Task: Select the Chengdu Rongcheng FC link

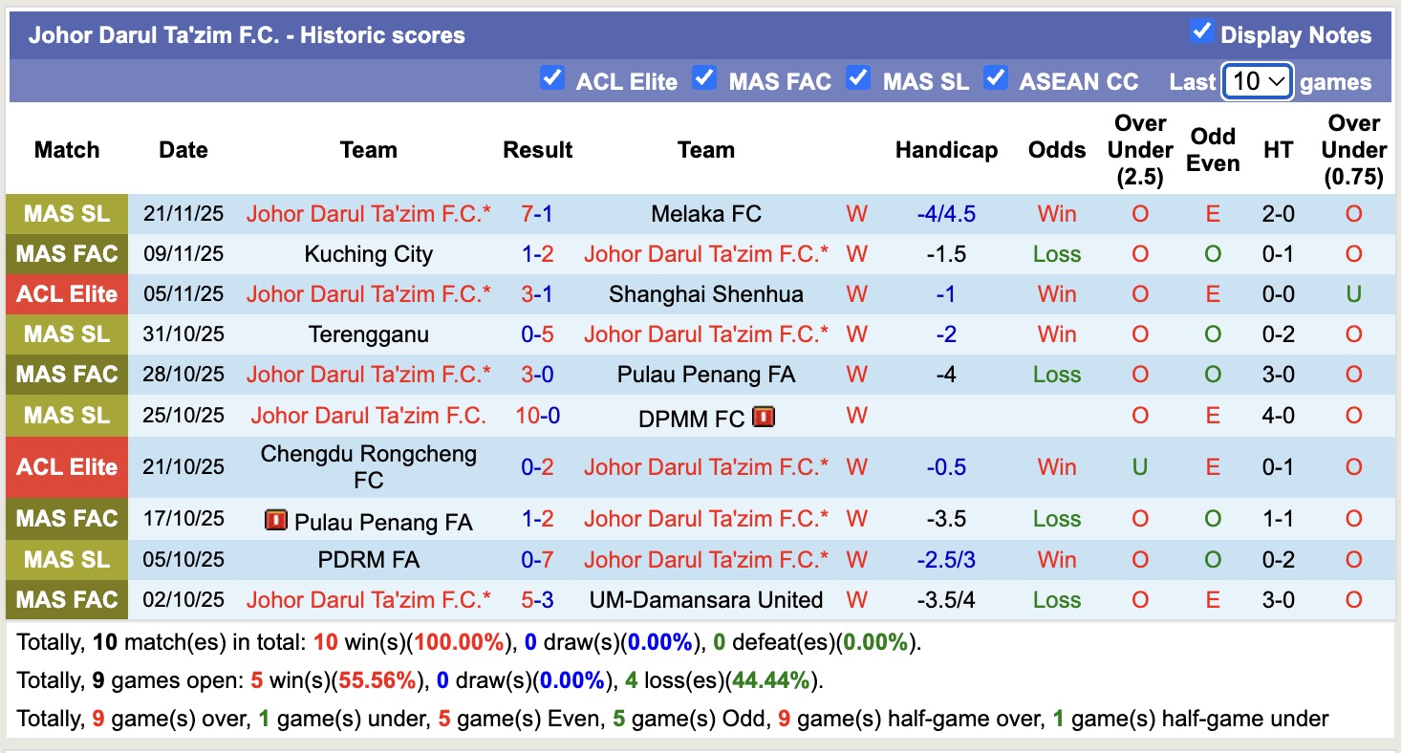Action: tap(368, 466)
